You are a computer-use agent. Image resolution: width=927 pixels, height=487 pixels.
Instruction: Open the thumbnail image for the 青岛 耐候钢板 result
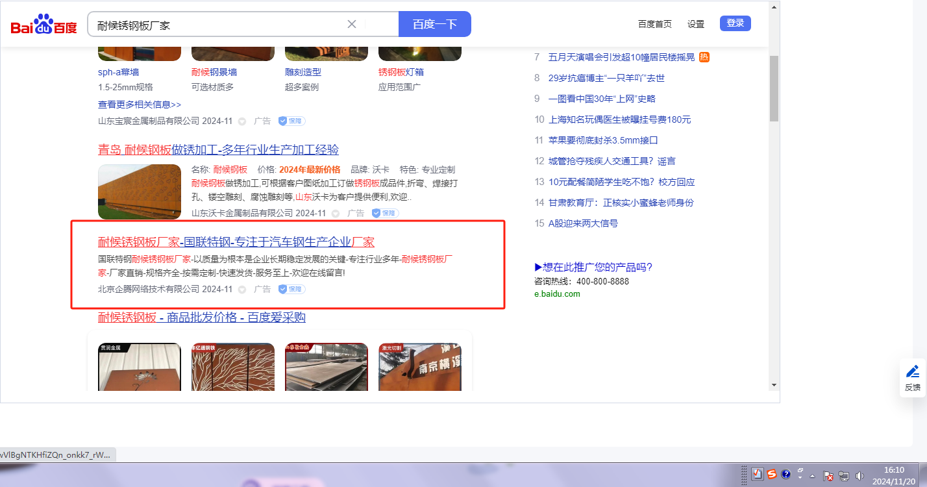click(x=140, y=192)
